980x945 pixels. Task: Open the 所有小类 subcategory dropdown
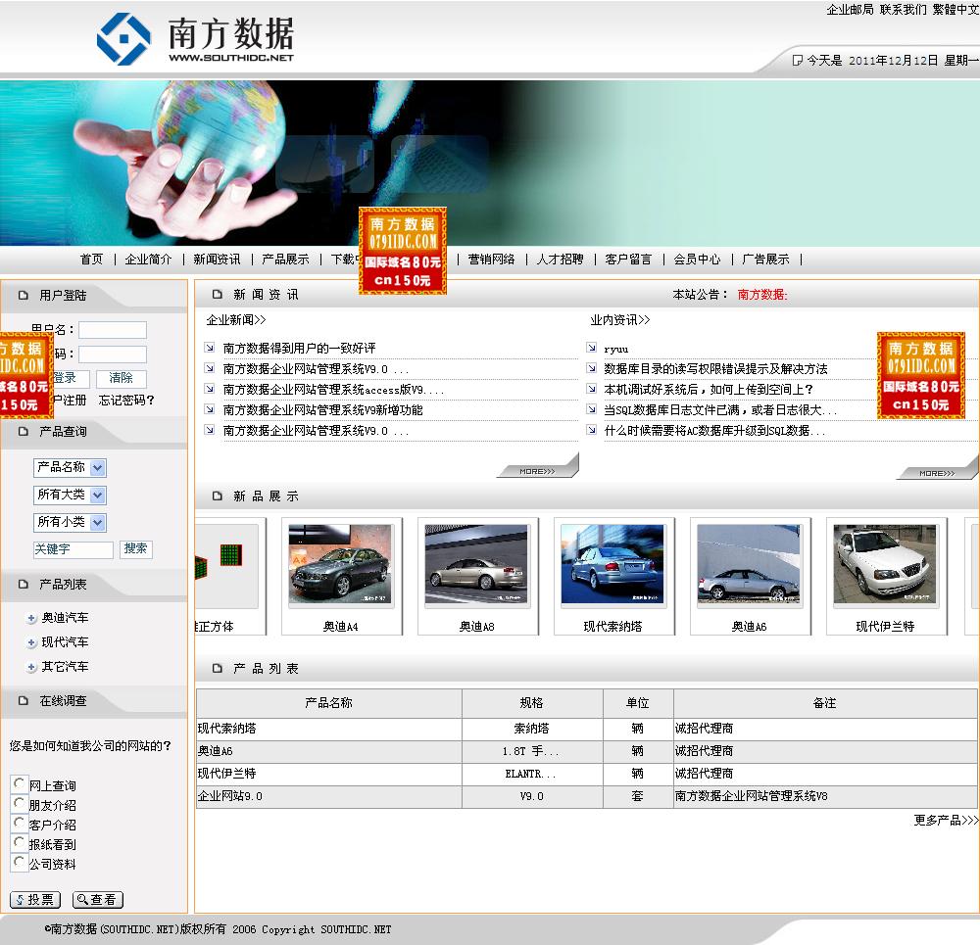click(70, 522)
